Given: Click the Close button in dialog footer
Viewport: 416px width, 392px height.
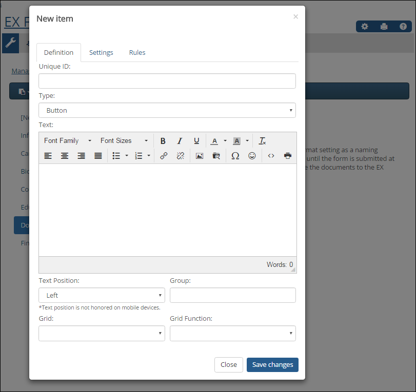Looking at the screenshot, I should tap(228, 364).
